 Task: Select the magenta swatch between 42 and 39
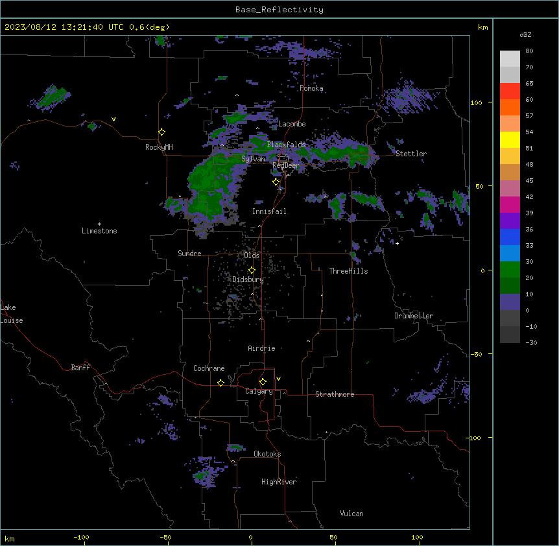(510, 204)
